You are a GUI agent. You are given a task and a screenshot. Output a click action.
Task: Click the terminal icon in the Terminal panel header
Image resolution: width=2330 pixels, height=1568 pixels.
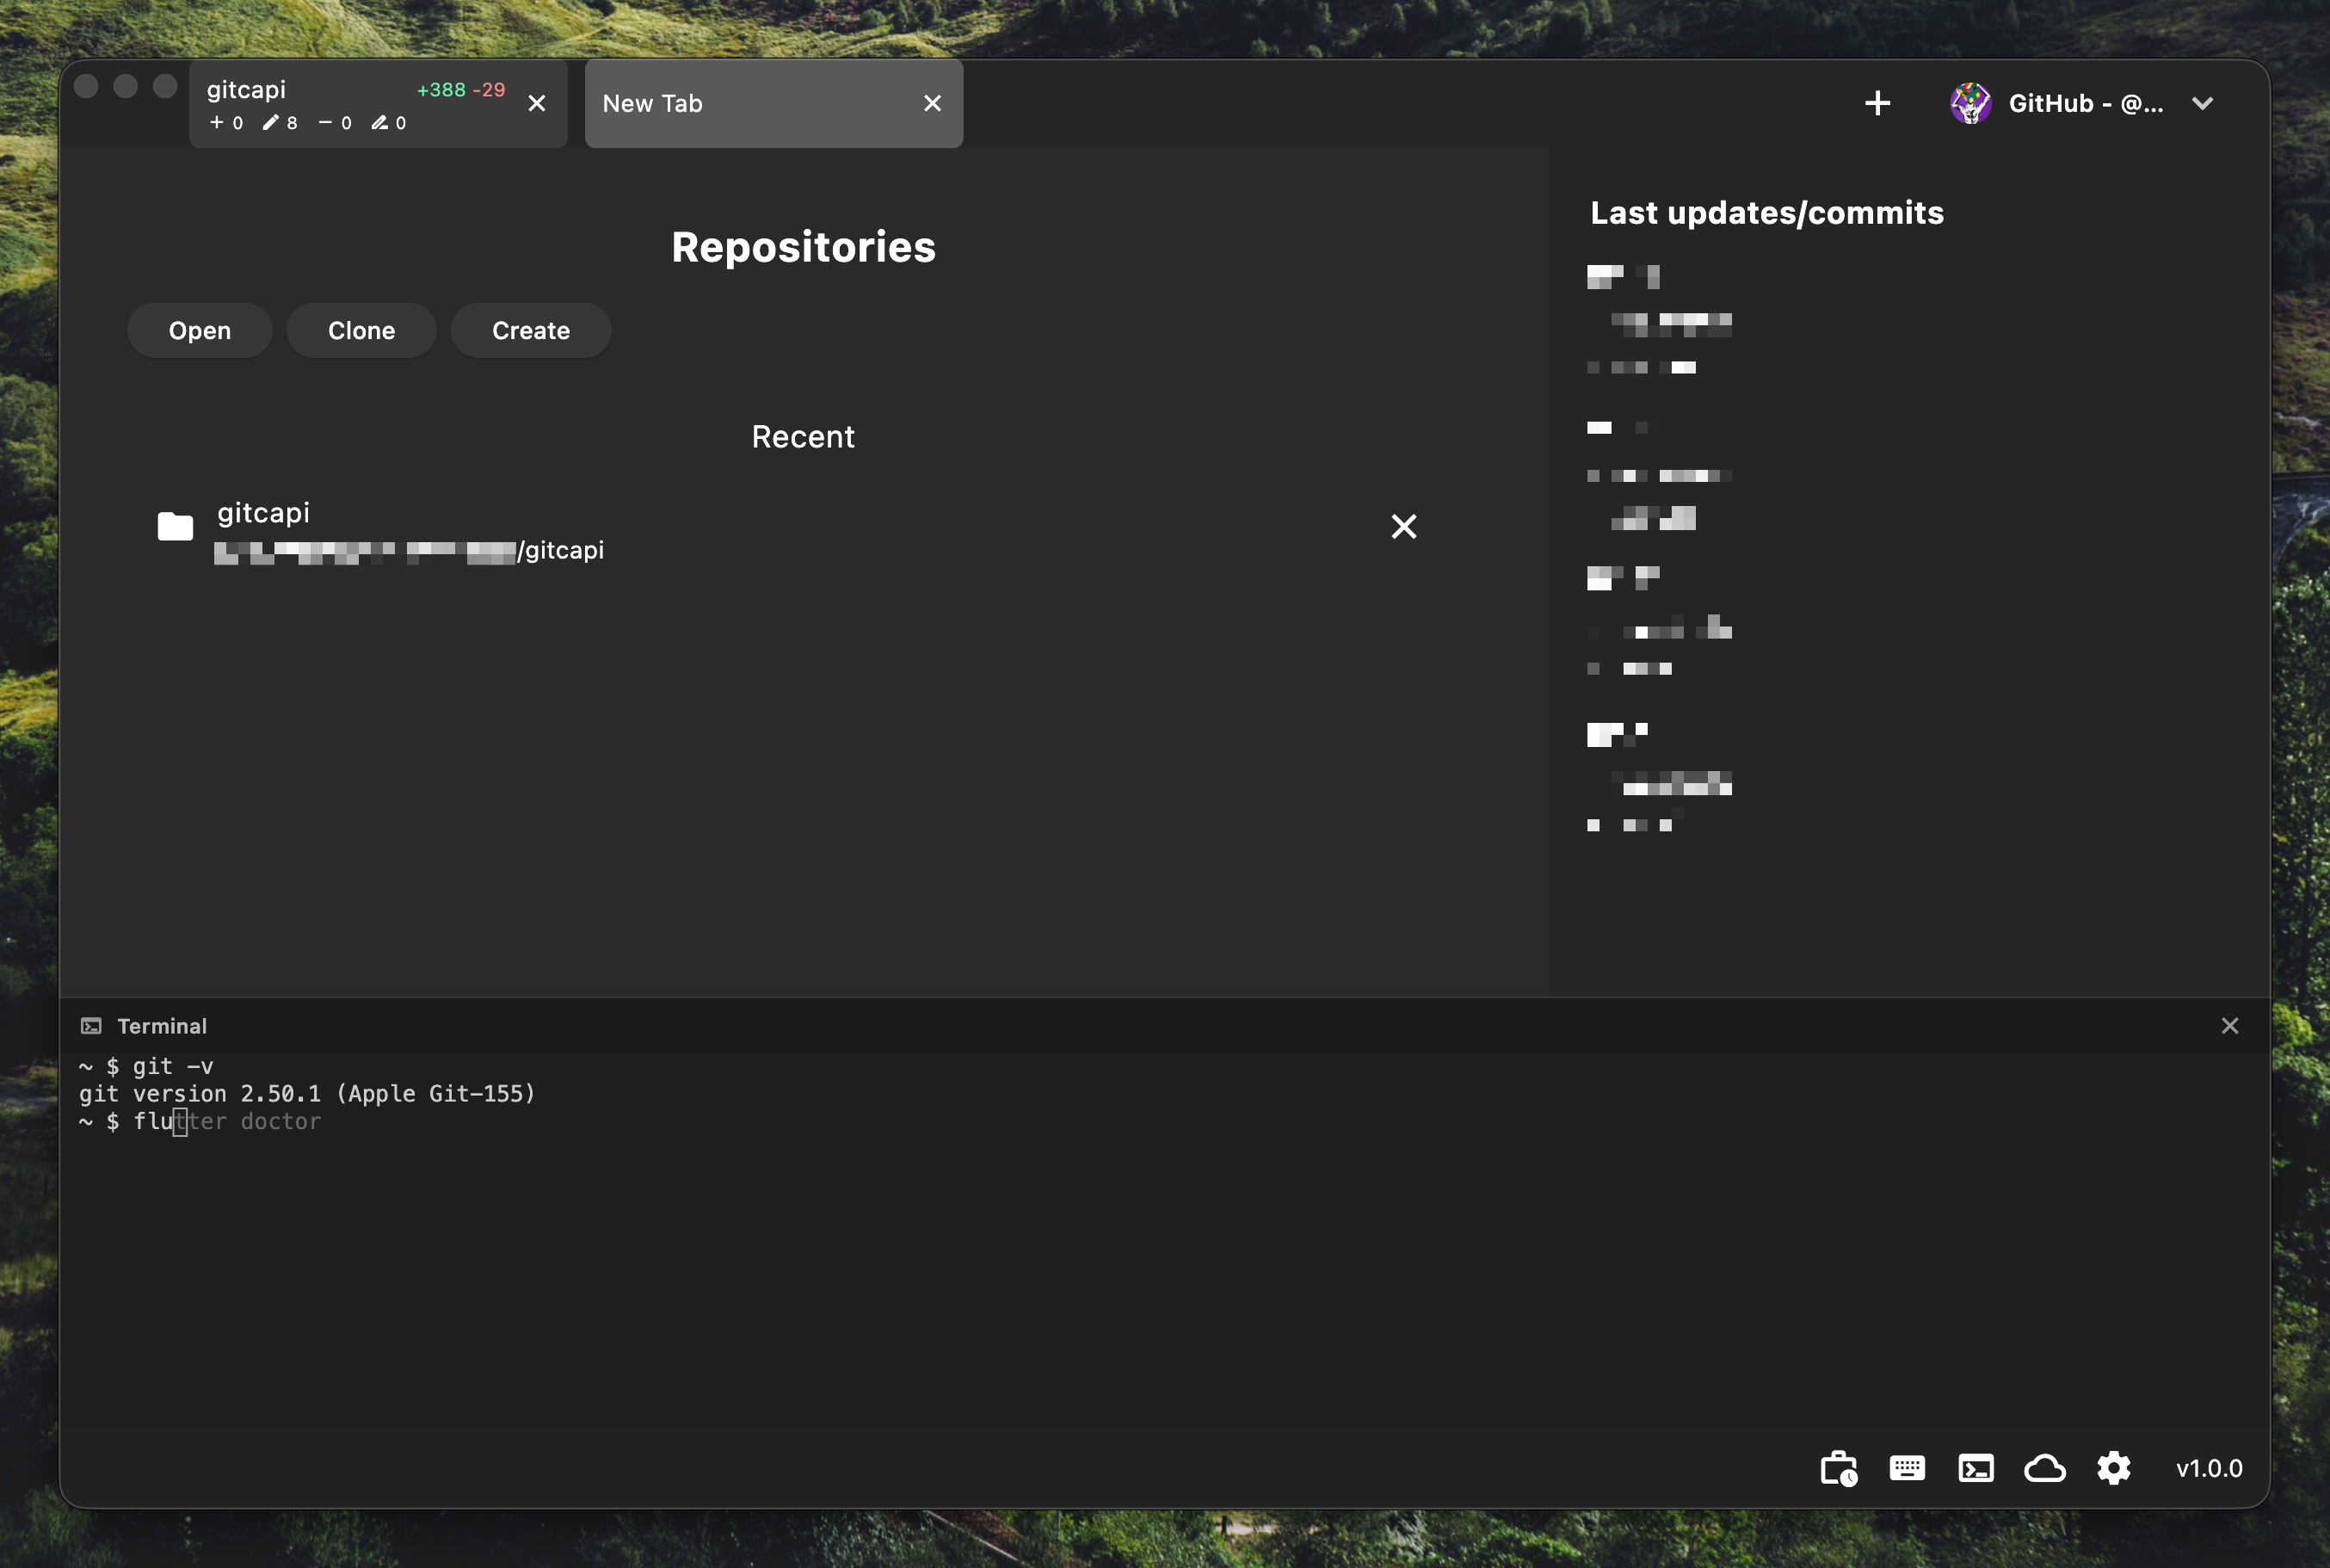(93, 1025)
